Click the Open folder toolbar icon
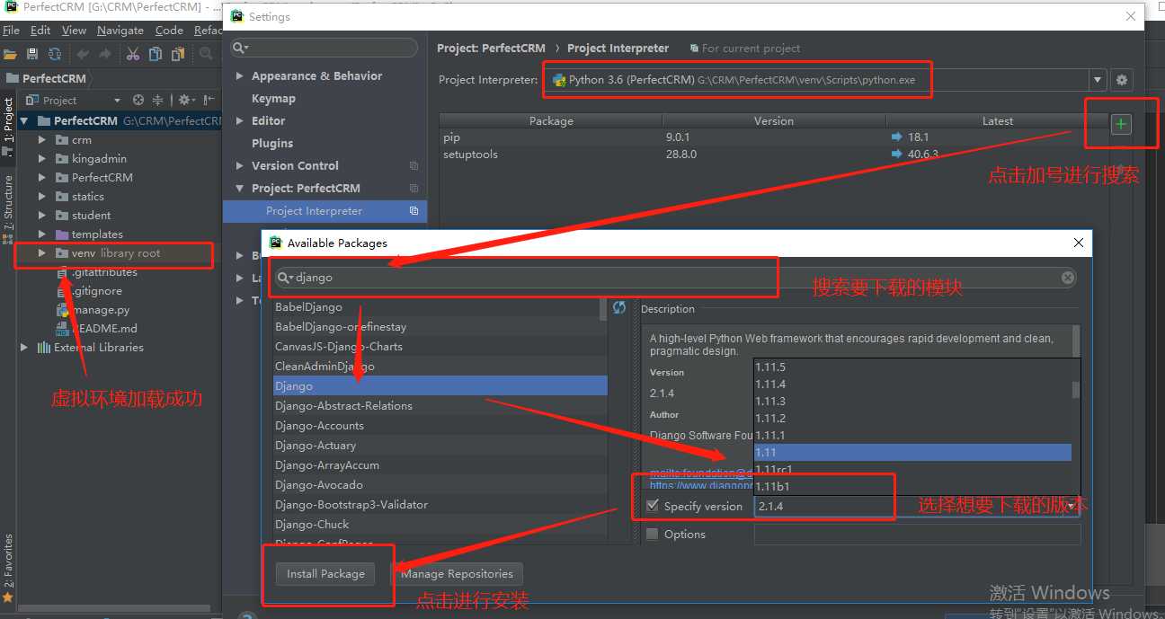This screenshot has height=619, width=1165. click(10, 54)
